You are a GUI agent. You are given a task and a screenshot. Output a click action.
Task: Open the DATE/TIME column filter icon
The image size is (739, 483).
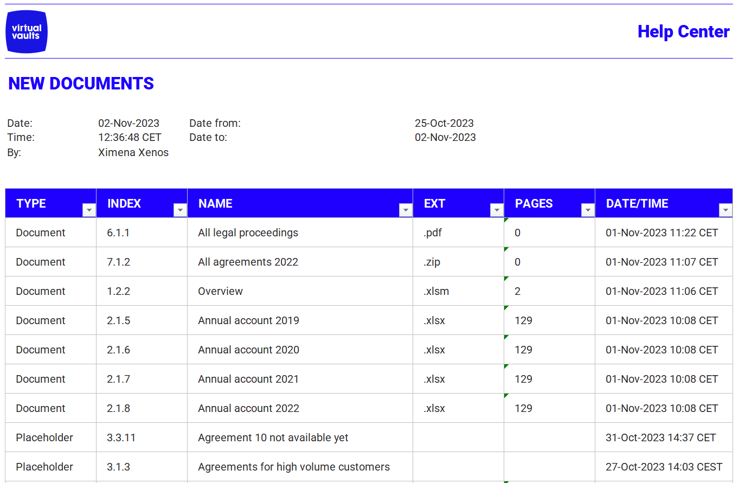click(725, 209)
